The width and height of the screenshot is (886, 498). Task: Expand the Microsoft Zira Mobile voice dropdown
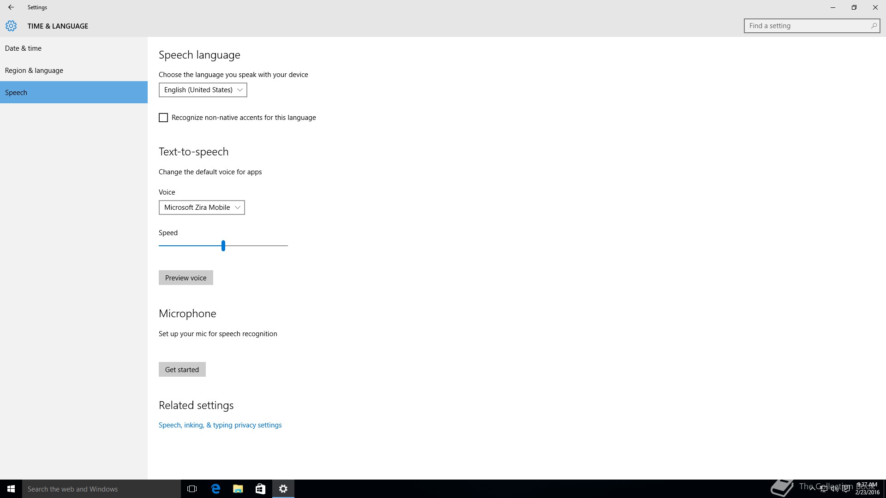pos(202,207)
